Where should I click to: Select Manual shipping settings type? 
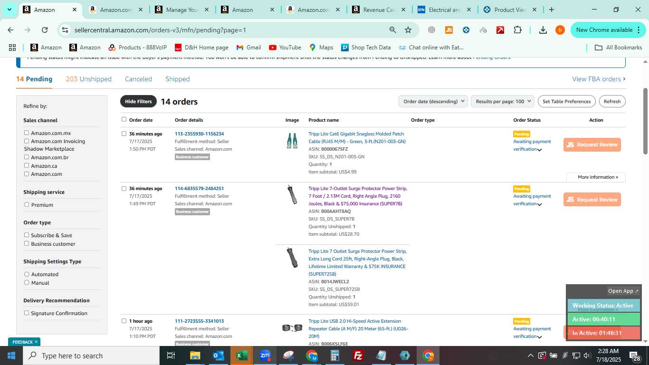pyautogui.click(x=27, y=283)
